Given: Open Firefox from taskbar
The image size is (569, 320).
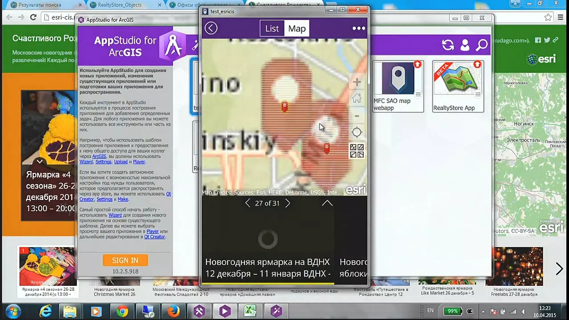Looking at the screenshot, I should [x=174, y=312].
